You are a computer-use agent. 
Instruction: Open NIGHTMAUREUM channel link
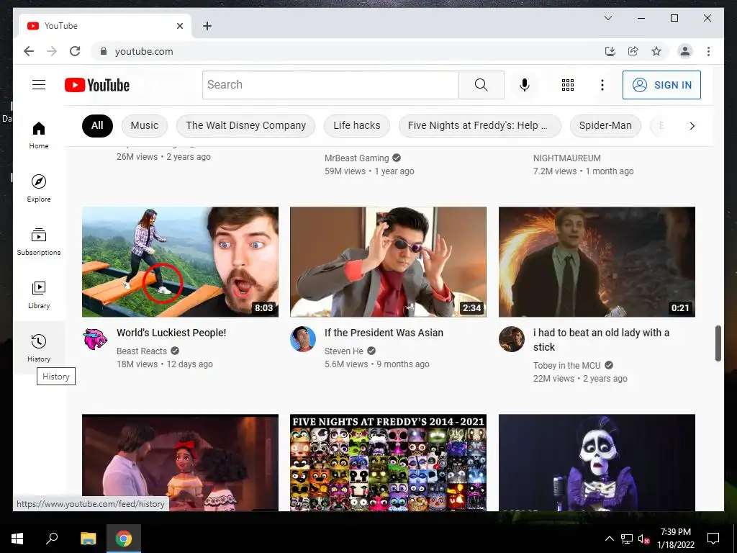pos(567,158)
